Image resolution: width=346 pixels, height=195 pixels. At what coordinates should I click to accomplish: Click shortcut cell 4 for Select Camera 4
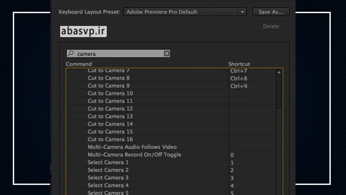(252, 186)
